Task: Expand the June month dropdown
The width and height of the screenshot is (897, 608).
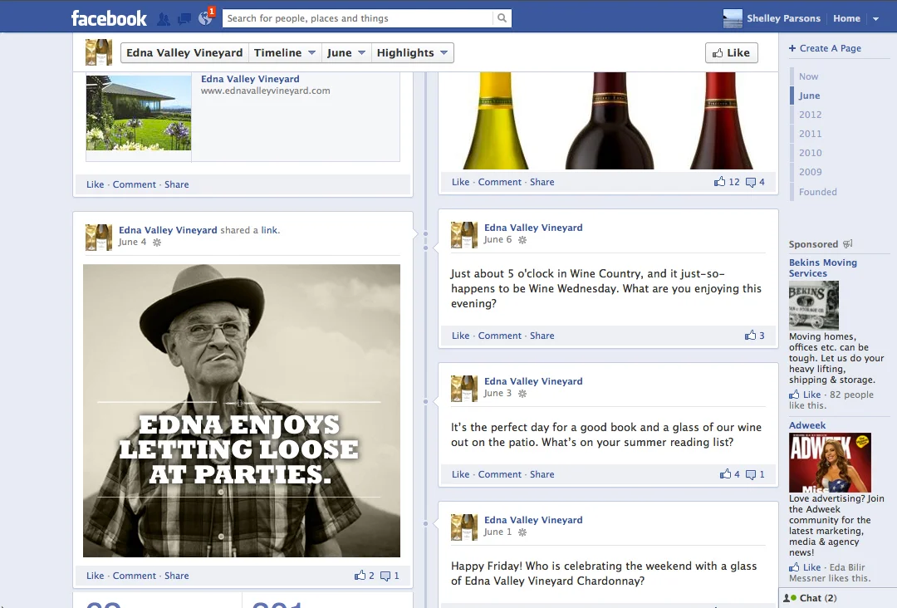Action: point(346,52)
